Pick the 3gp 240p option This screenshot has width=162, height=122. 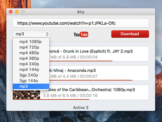tap(31, 75)
